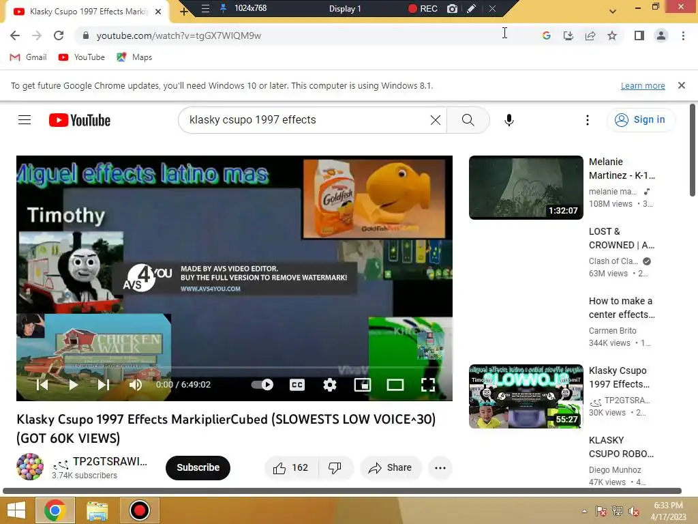Toggle closed captions CC
Image resolution: width=698 pixels, height=524 pixels.
point(297,385)
